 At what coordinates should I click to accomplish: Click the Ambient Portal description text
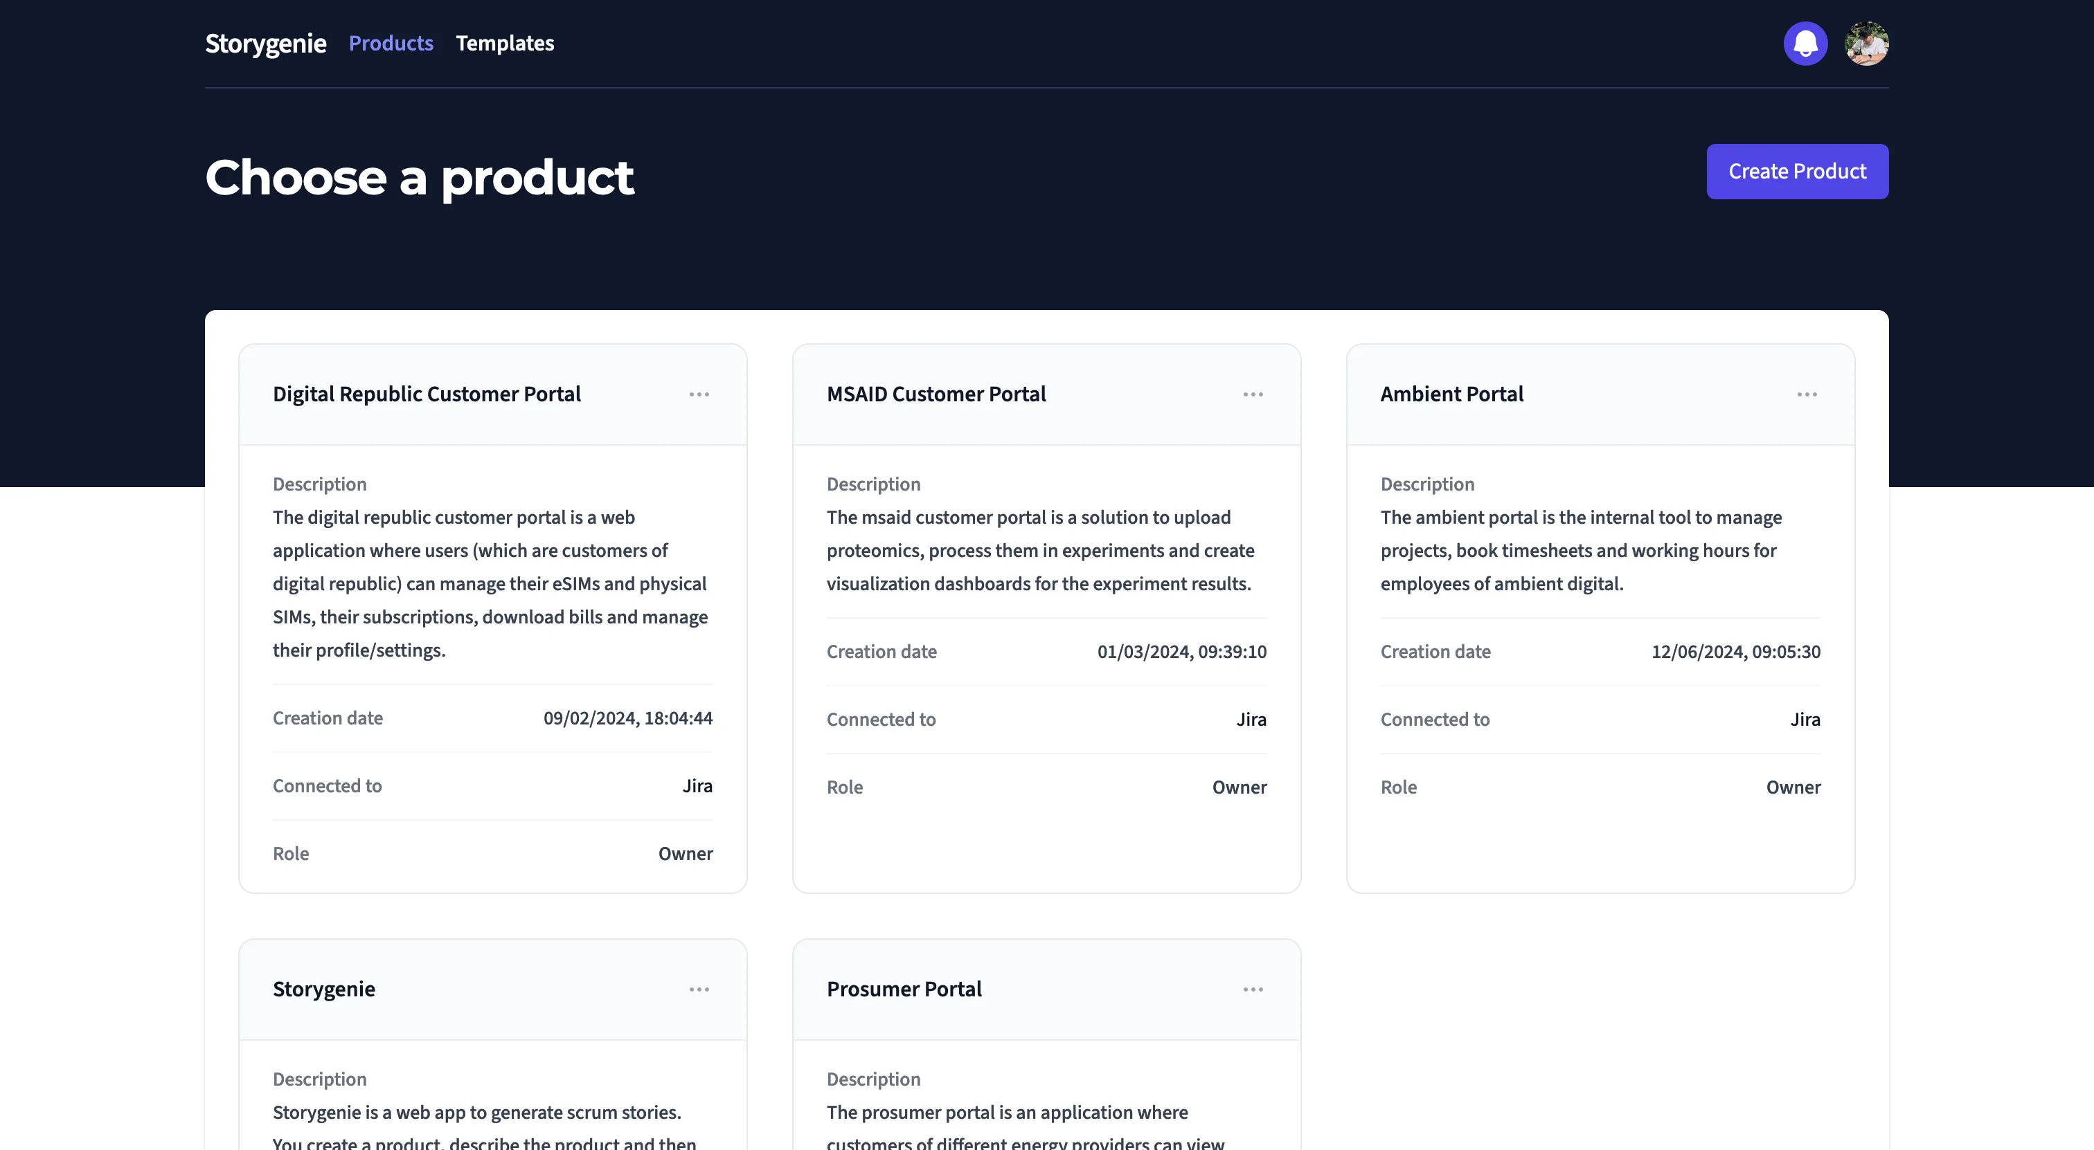click(1580, 551)
